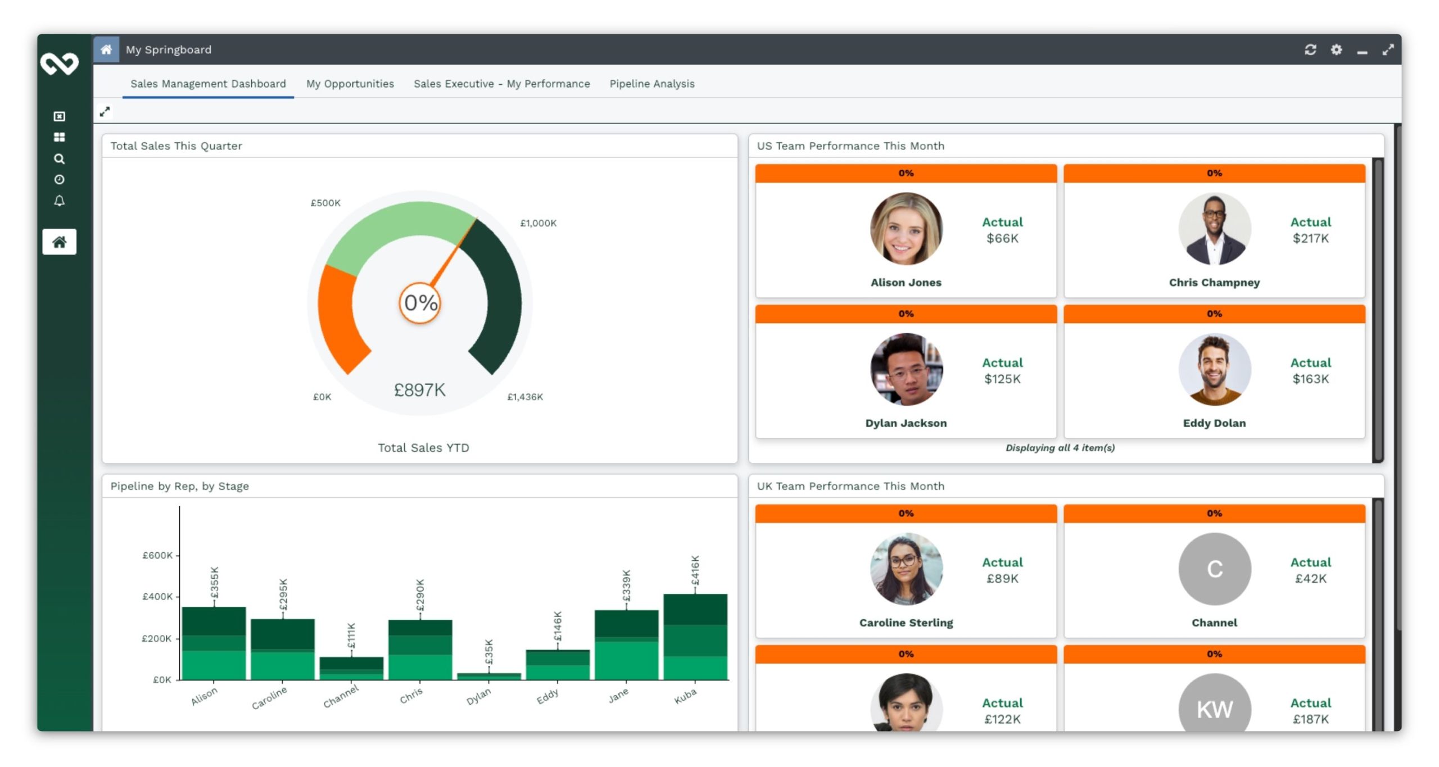Open search icon in left sidebar
The height and width of the screenshot is (767, 1439).
pyautogui.click(x=59, y=159)
